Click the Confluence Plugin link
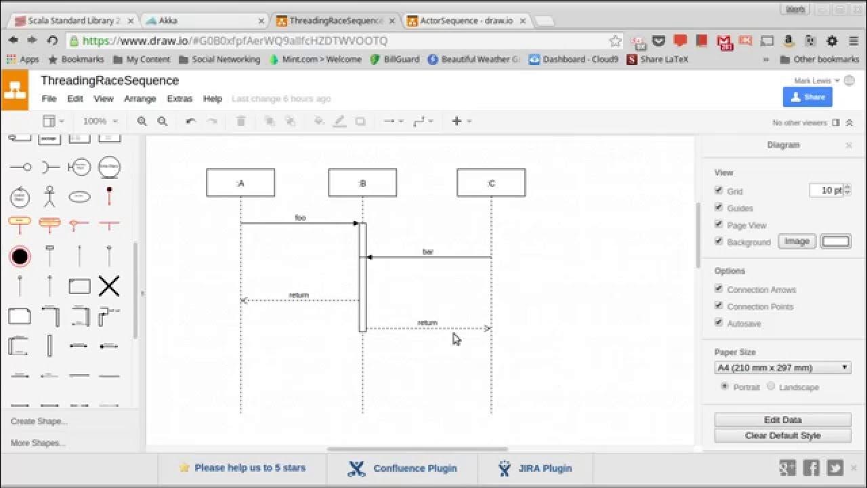The width and height of the screenshot is (867, 488). click(402, 468)
